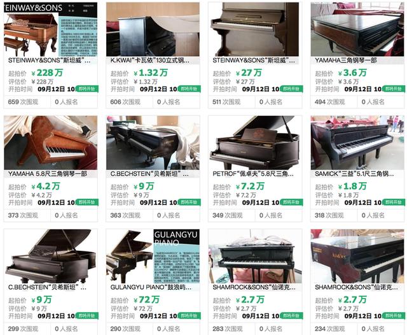Open the YAMAHA 3.6万 grand piano photo

tap(357, 29)
